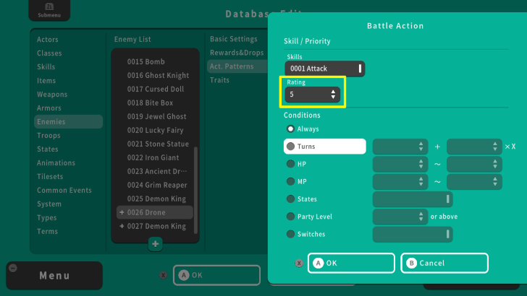Select the States condition radio button

point(290,199)
